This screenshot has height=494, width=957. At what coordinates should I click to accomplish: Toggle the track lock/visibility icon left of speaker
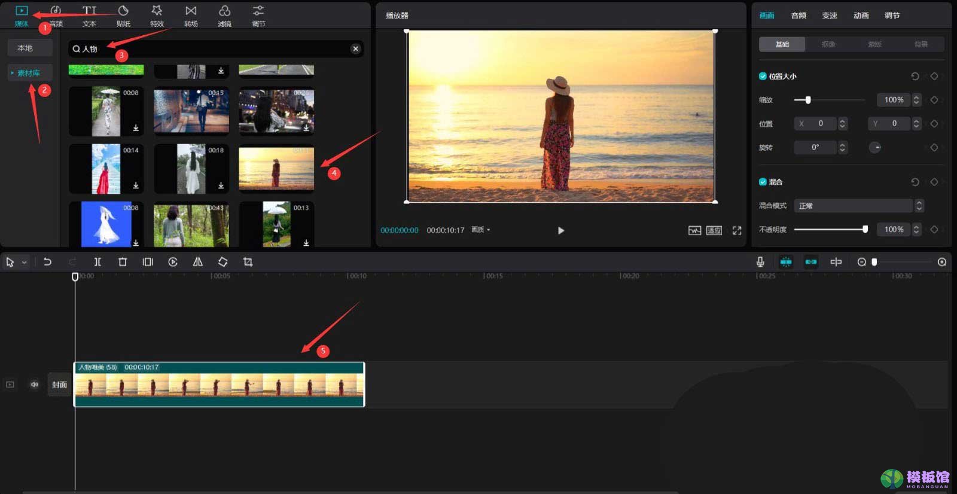tap(10, 385)
